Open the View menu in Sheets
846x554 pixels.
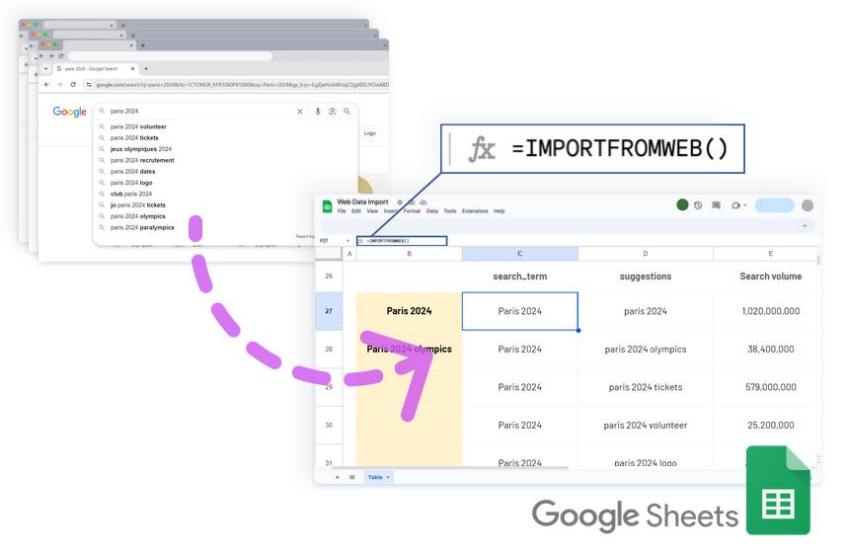point(372,211)
